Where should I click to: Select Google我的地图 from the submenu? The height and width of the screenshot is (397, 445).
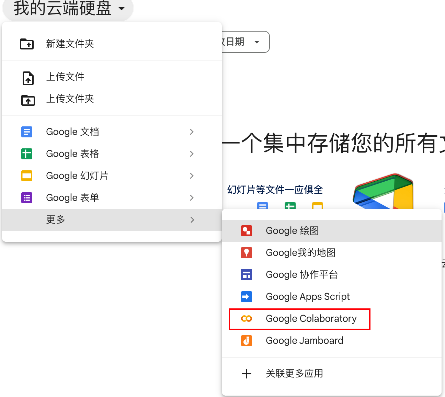click(x=332, y=253)
